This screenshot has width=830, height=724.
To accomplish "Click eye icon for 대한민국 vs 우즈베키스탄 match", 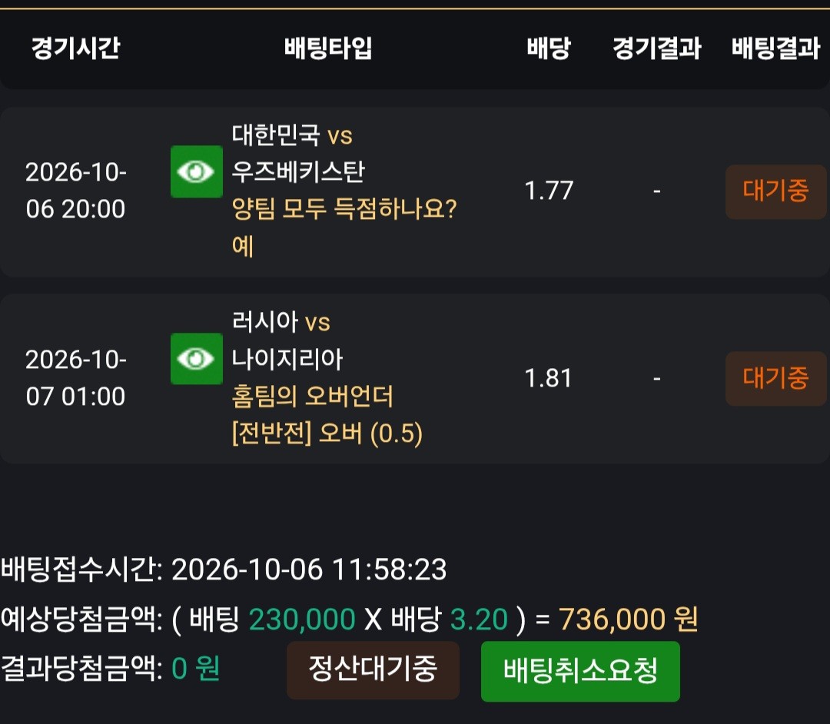I will [x=197, y=171].
